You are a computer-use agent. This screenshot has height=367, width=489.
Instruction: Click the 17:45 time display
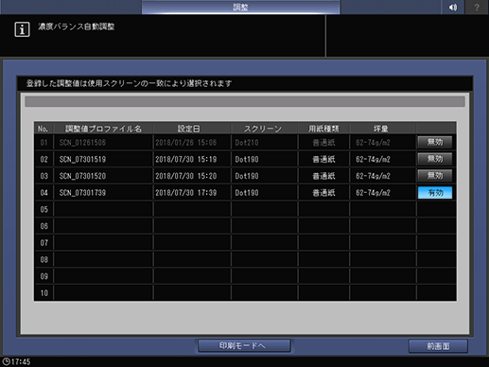click(21, 361)
